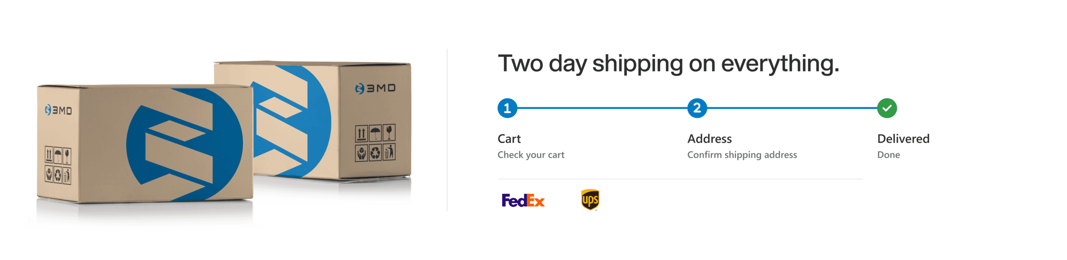1067x260 pixels.
Task: Open the Address step label
Action: [x=709, y=139]
